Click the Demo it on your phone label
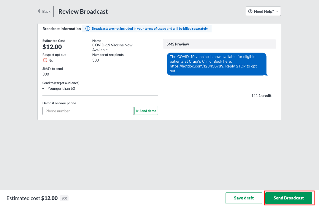 point(59,103)
